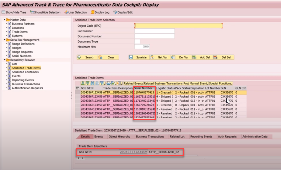Open Post Manual Event dropdown
Screen dimensions: 281x170
[196, 83]
